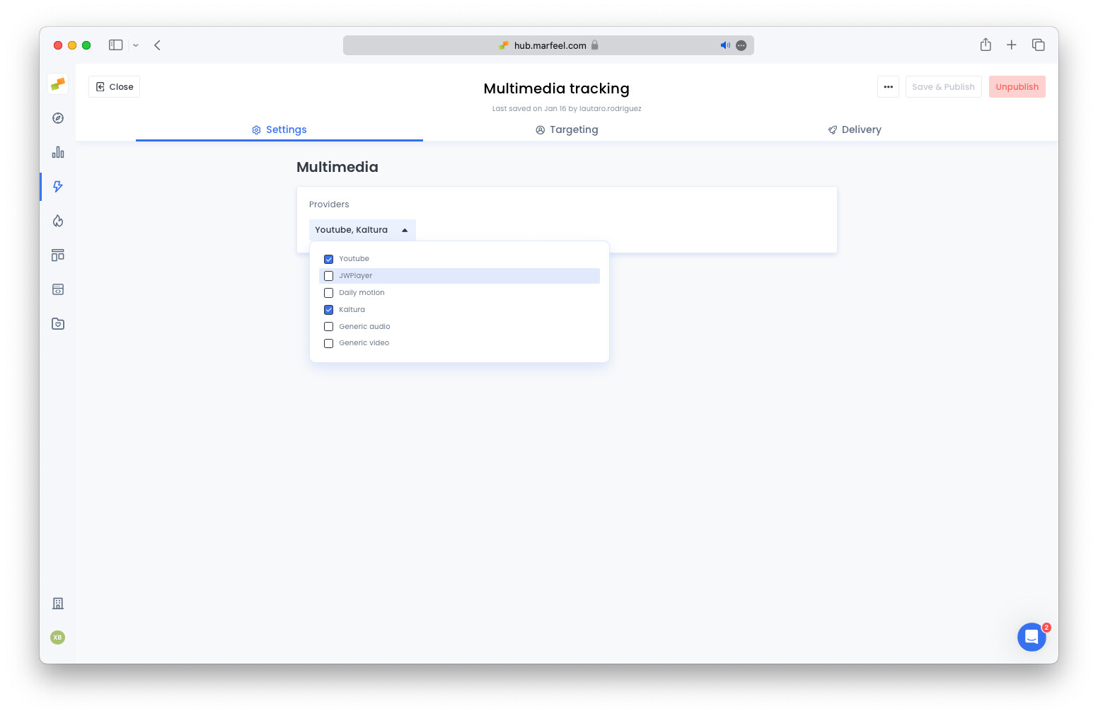
Task: Open the bar chart analytics icon
Action: pyautogui.click(x=57, y=152)
